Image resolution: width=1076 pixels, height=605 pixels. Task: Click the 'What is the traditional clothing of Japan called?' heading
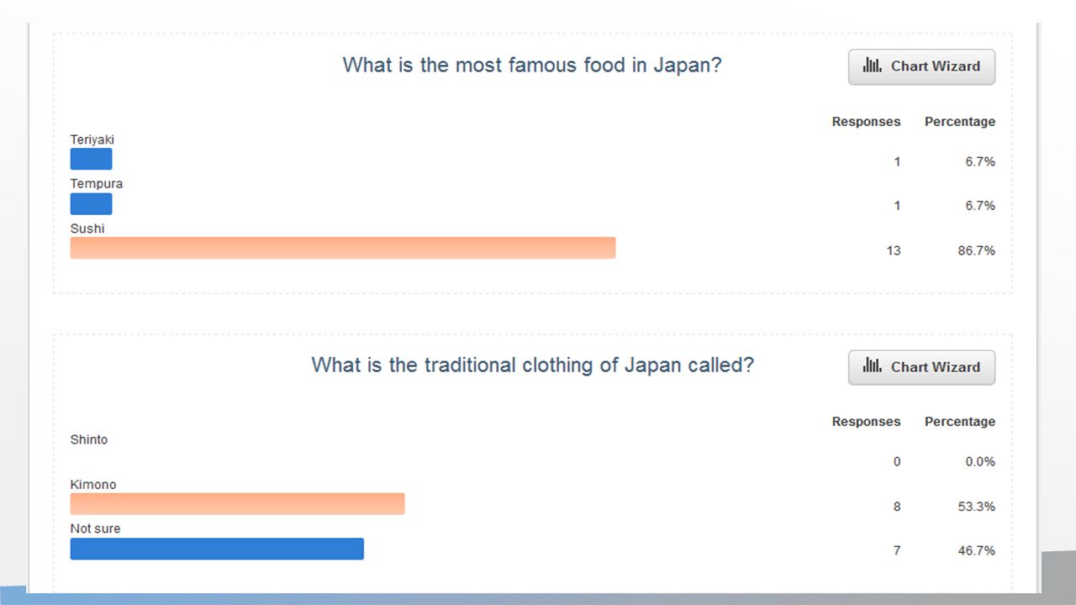(532, 366)
